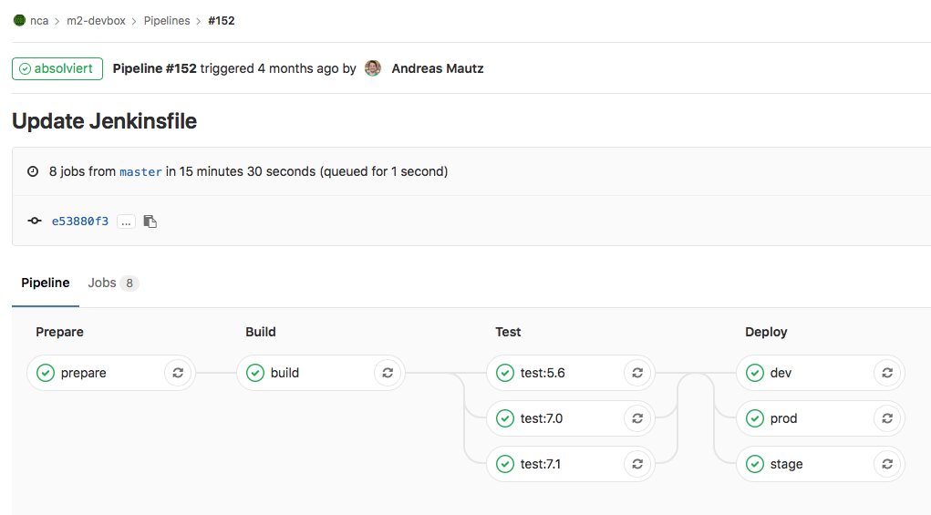Retry the build job
Viewport: 931px width, 515px height.
pos(388,373)
